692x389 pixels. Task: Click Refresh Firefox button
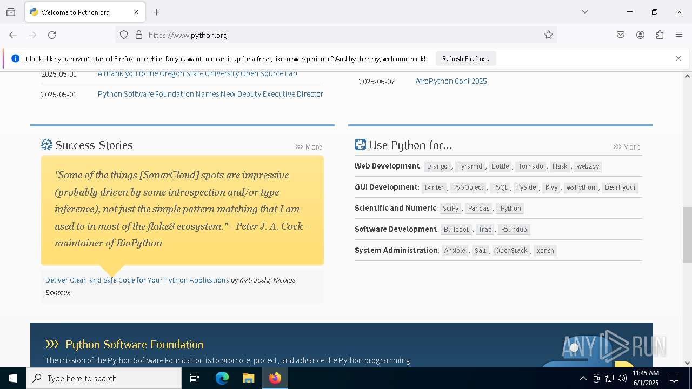pos(465,58)
